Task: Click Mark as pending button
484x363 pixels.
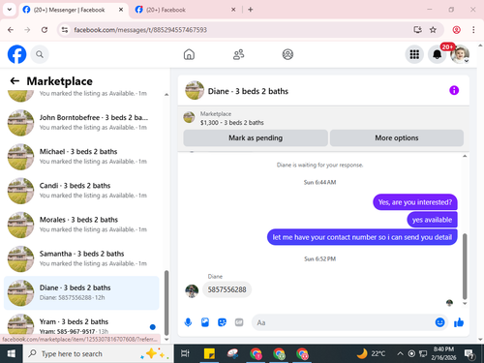Action: coord(256,138)
